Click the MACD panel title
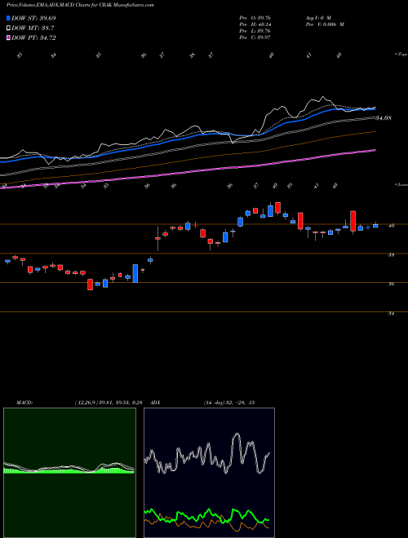The image size is (408, 538). pyautogui.click(x=24, y=403)
